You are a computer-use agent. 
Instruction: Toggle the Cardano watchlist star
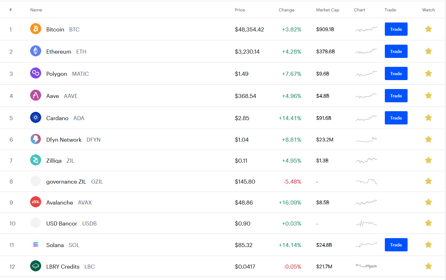coord(428,118)
